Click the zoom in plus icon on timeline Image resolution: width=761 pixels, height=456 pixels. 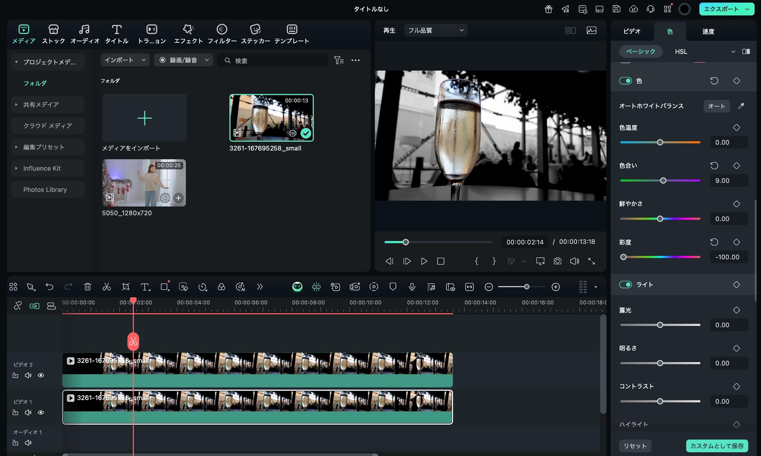556,287
